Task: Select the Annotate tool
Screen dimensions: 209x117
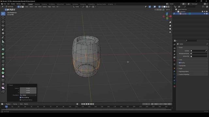Action: click(3, 38)
